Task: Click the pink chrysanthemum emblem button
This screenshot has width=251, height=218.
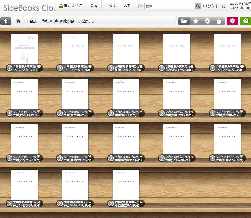Action: [232, 21]
